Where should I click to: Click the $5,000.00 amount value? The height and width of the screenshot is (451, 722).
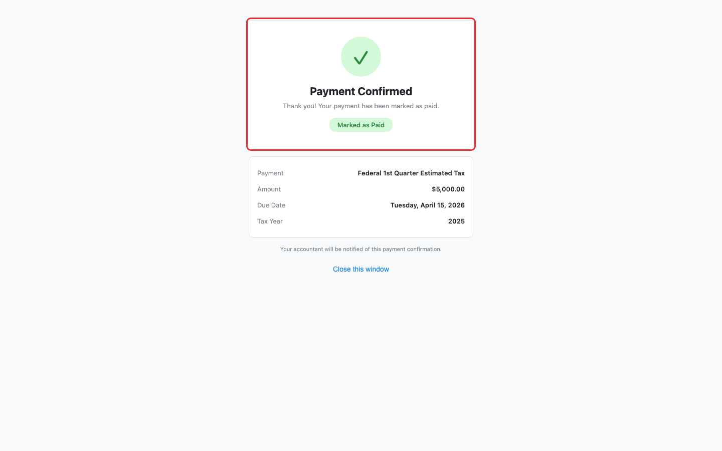(x=448, y=189)
